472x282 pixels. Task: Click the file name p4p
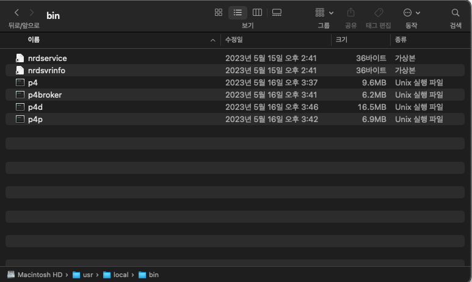click(x=35, y=120)
